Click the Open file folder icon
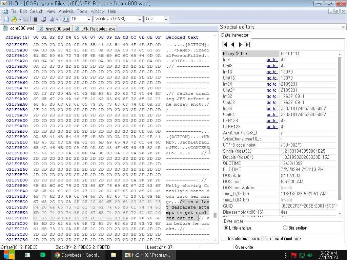 14,19
